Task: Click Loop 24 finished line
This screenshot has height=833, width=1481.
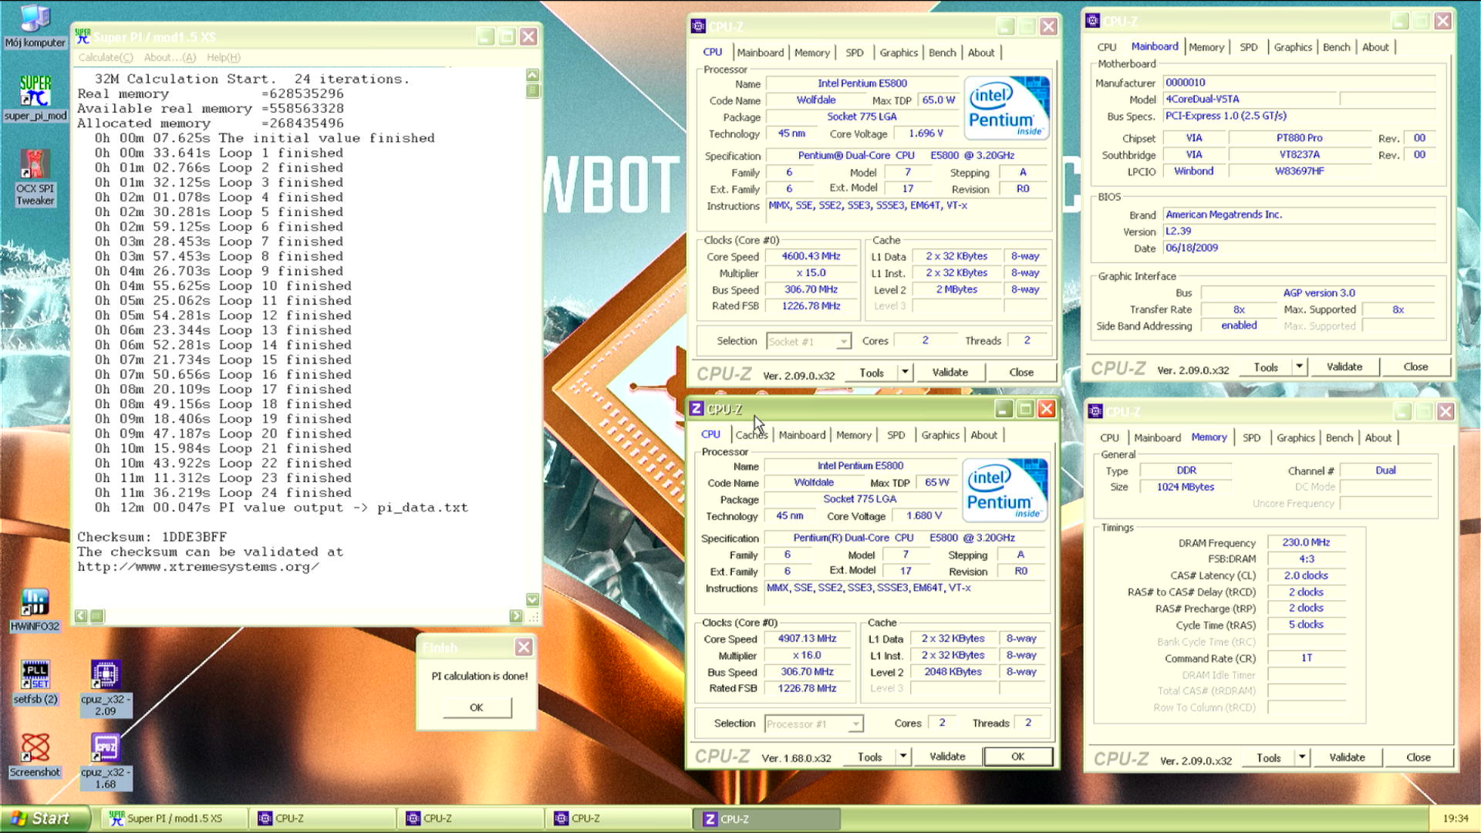Action: (x=222, y=493)
